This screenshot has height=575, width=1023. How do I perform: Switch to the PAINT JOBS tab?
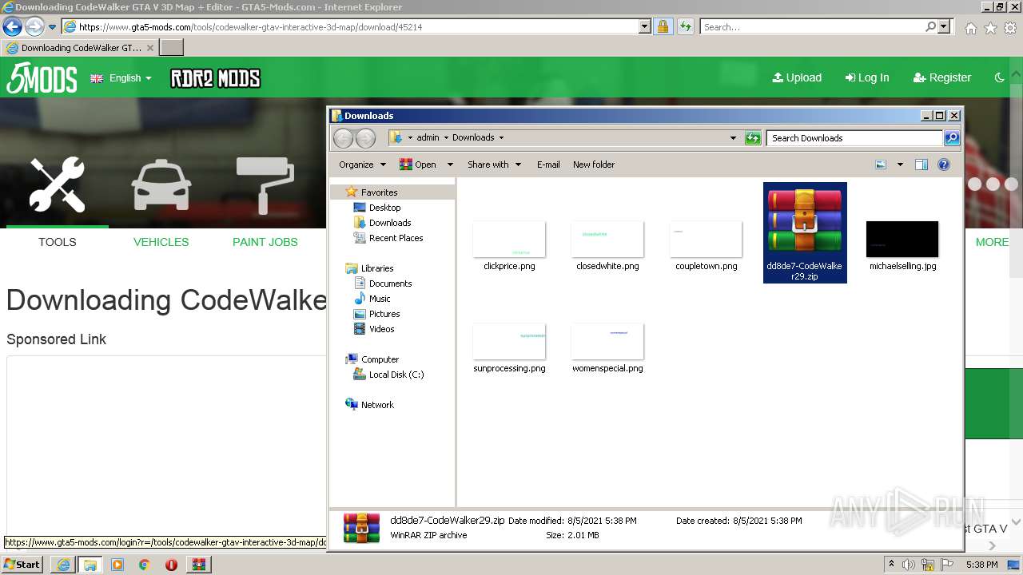(x=265, y=242)
